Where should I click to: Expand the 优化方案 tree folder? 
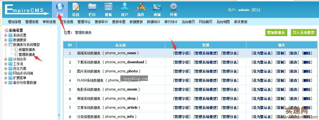point(6,69)
